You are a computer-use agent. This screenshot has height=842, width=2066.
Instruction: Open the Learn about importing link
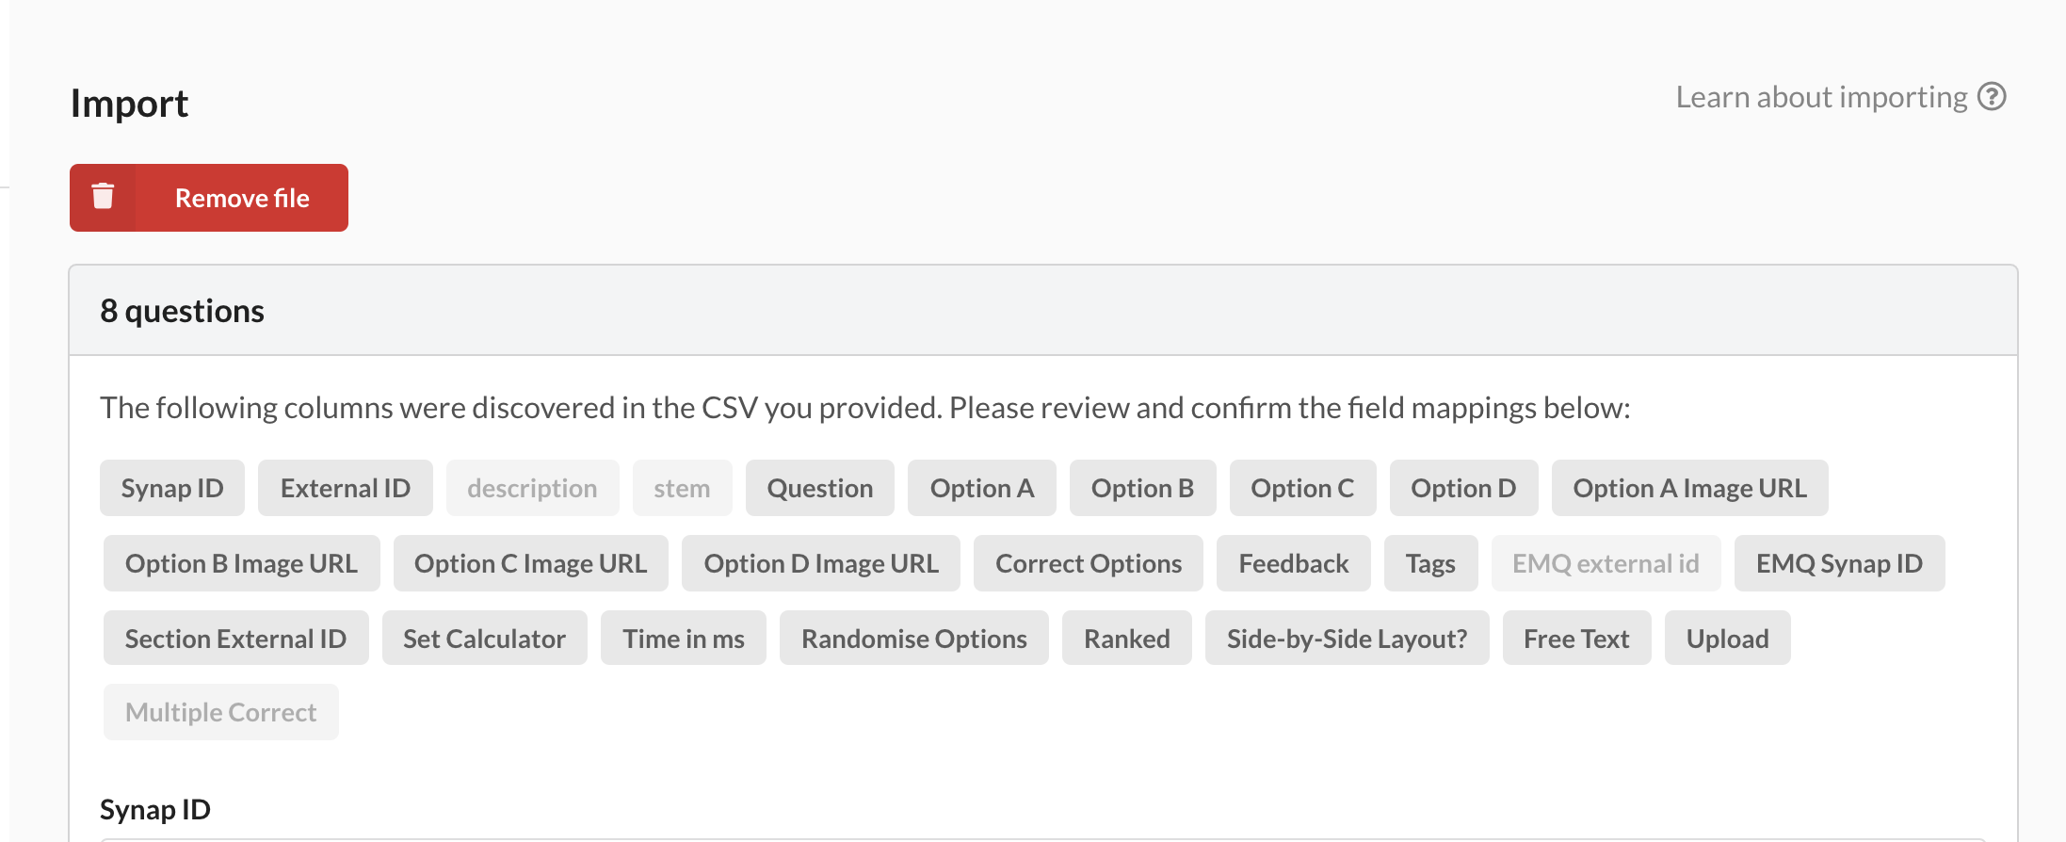coord(1821,97)
